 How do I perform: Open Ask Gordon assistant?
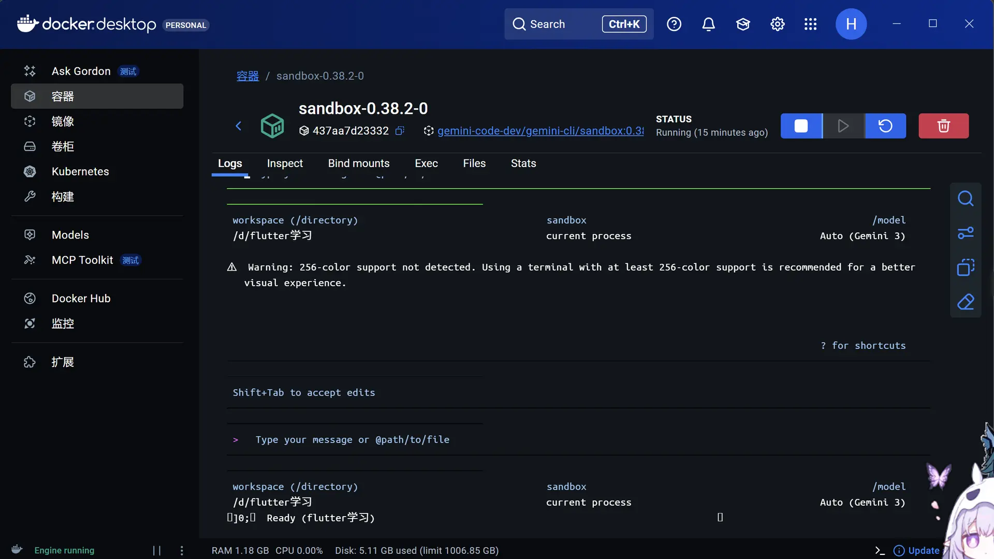pos(97,71)
